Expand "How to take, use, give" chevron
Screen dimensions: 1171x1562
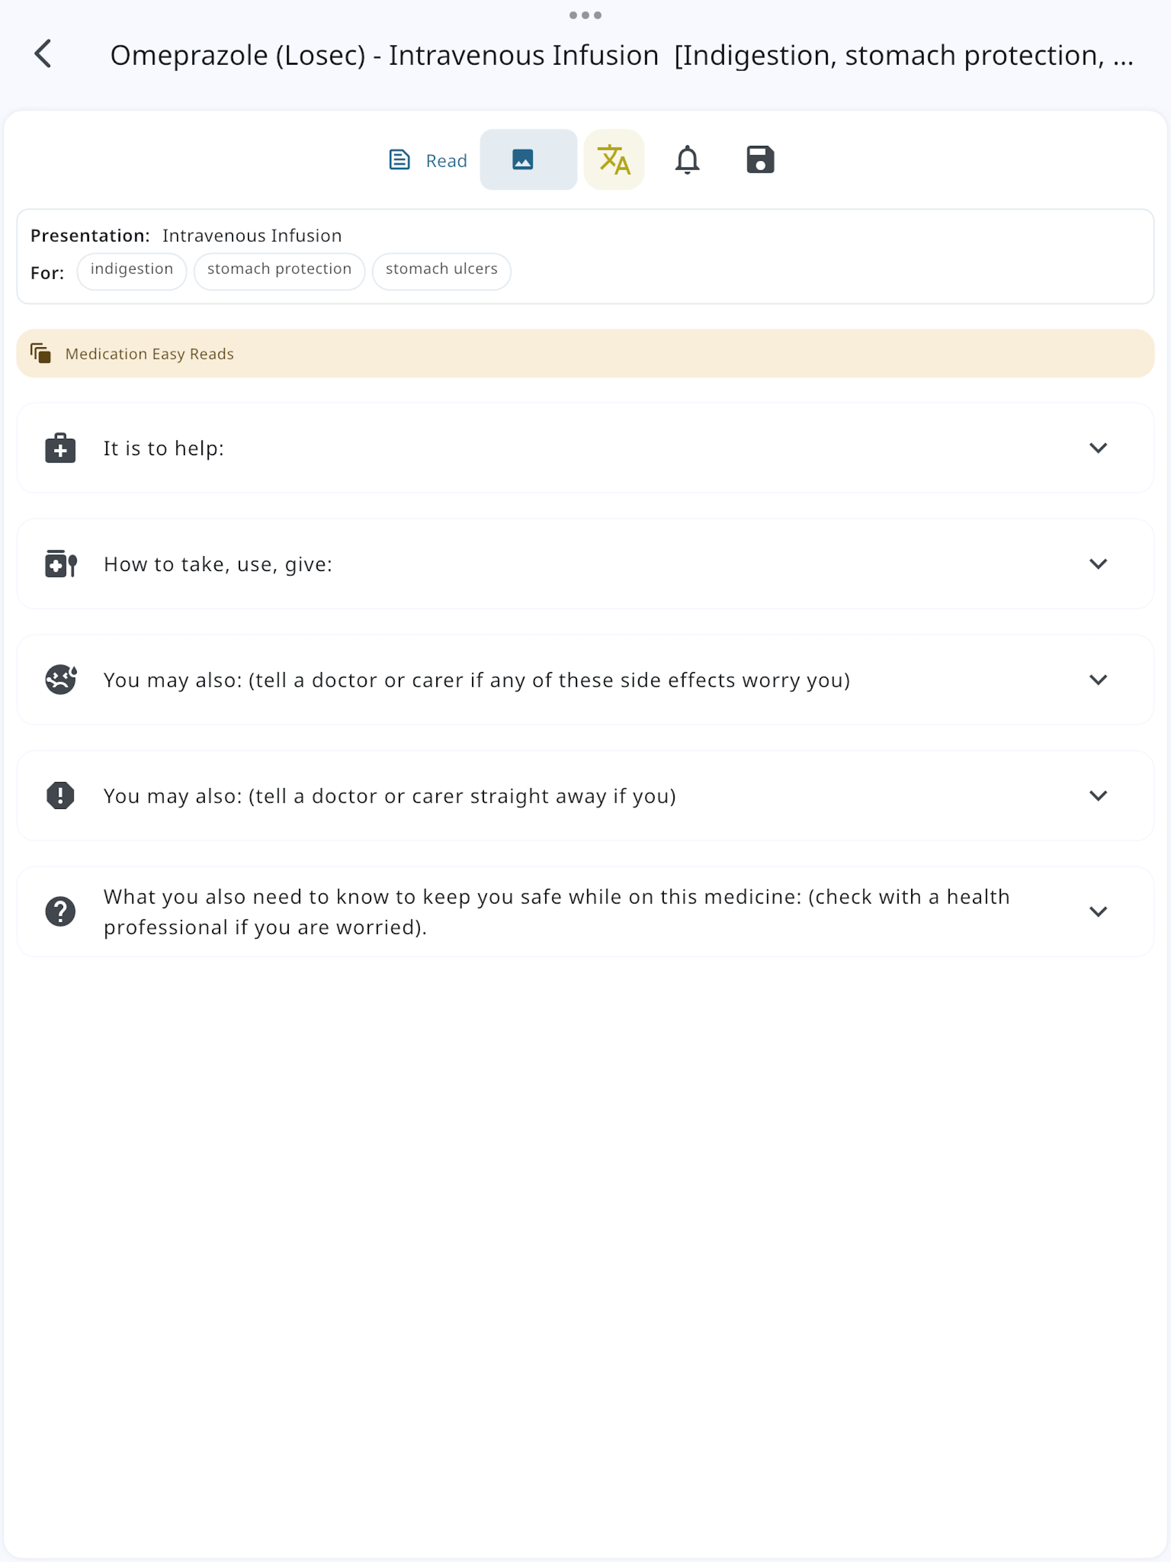tap(1098, 564)
